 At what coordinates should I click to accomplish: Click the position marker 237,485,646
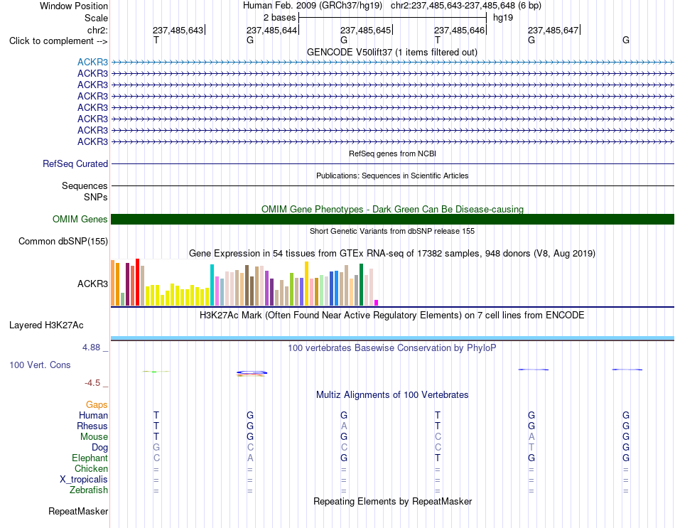pos(459,30)
